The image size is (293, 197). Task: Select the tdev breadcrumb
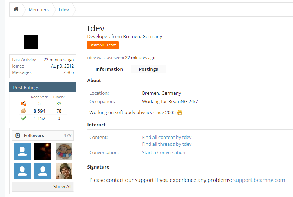point(64,9)
